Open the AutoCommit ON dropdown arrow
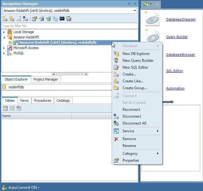The height and width of the screenshot is (191, 203). tap(38, 188)
